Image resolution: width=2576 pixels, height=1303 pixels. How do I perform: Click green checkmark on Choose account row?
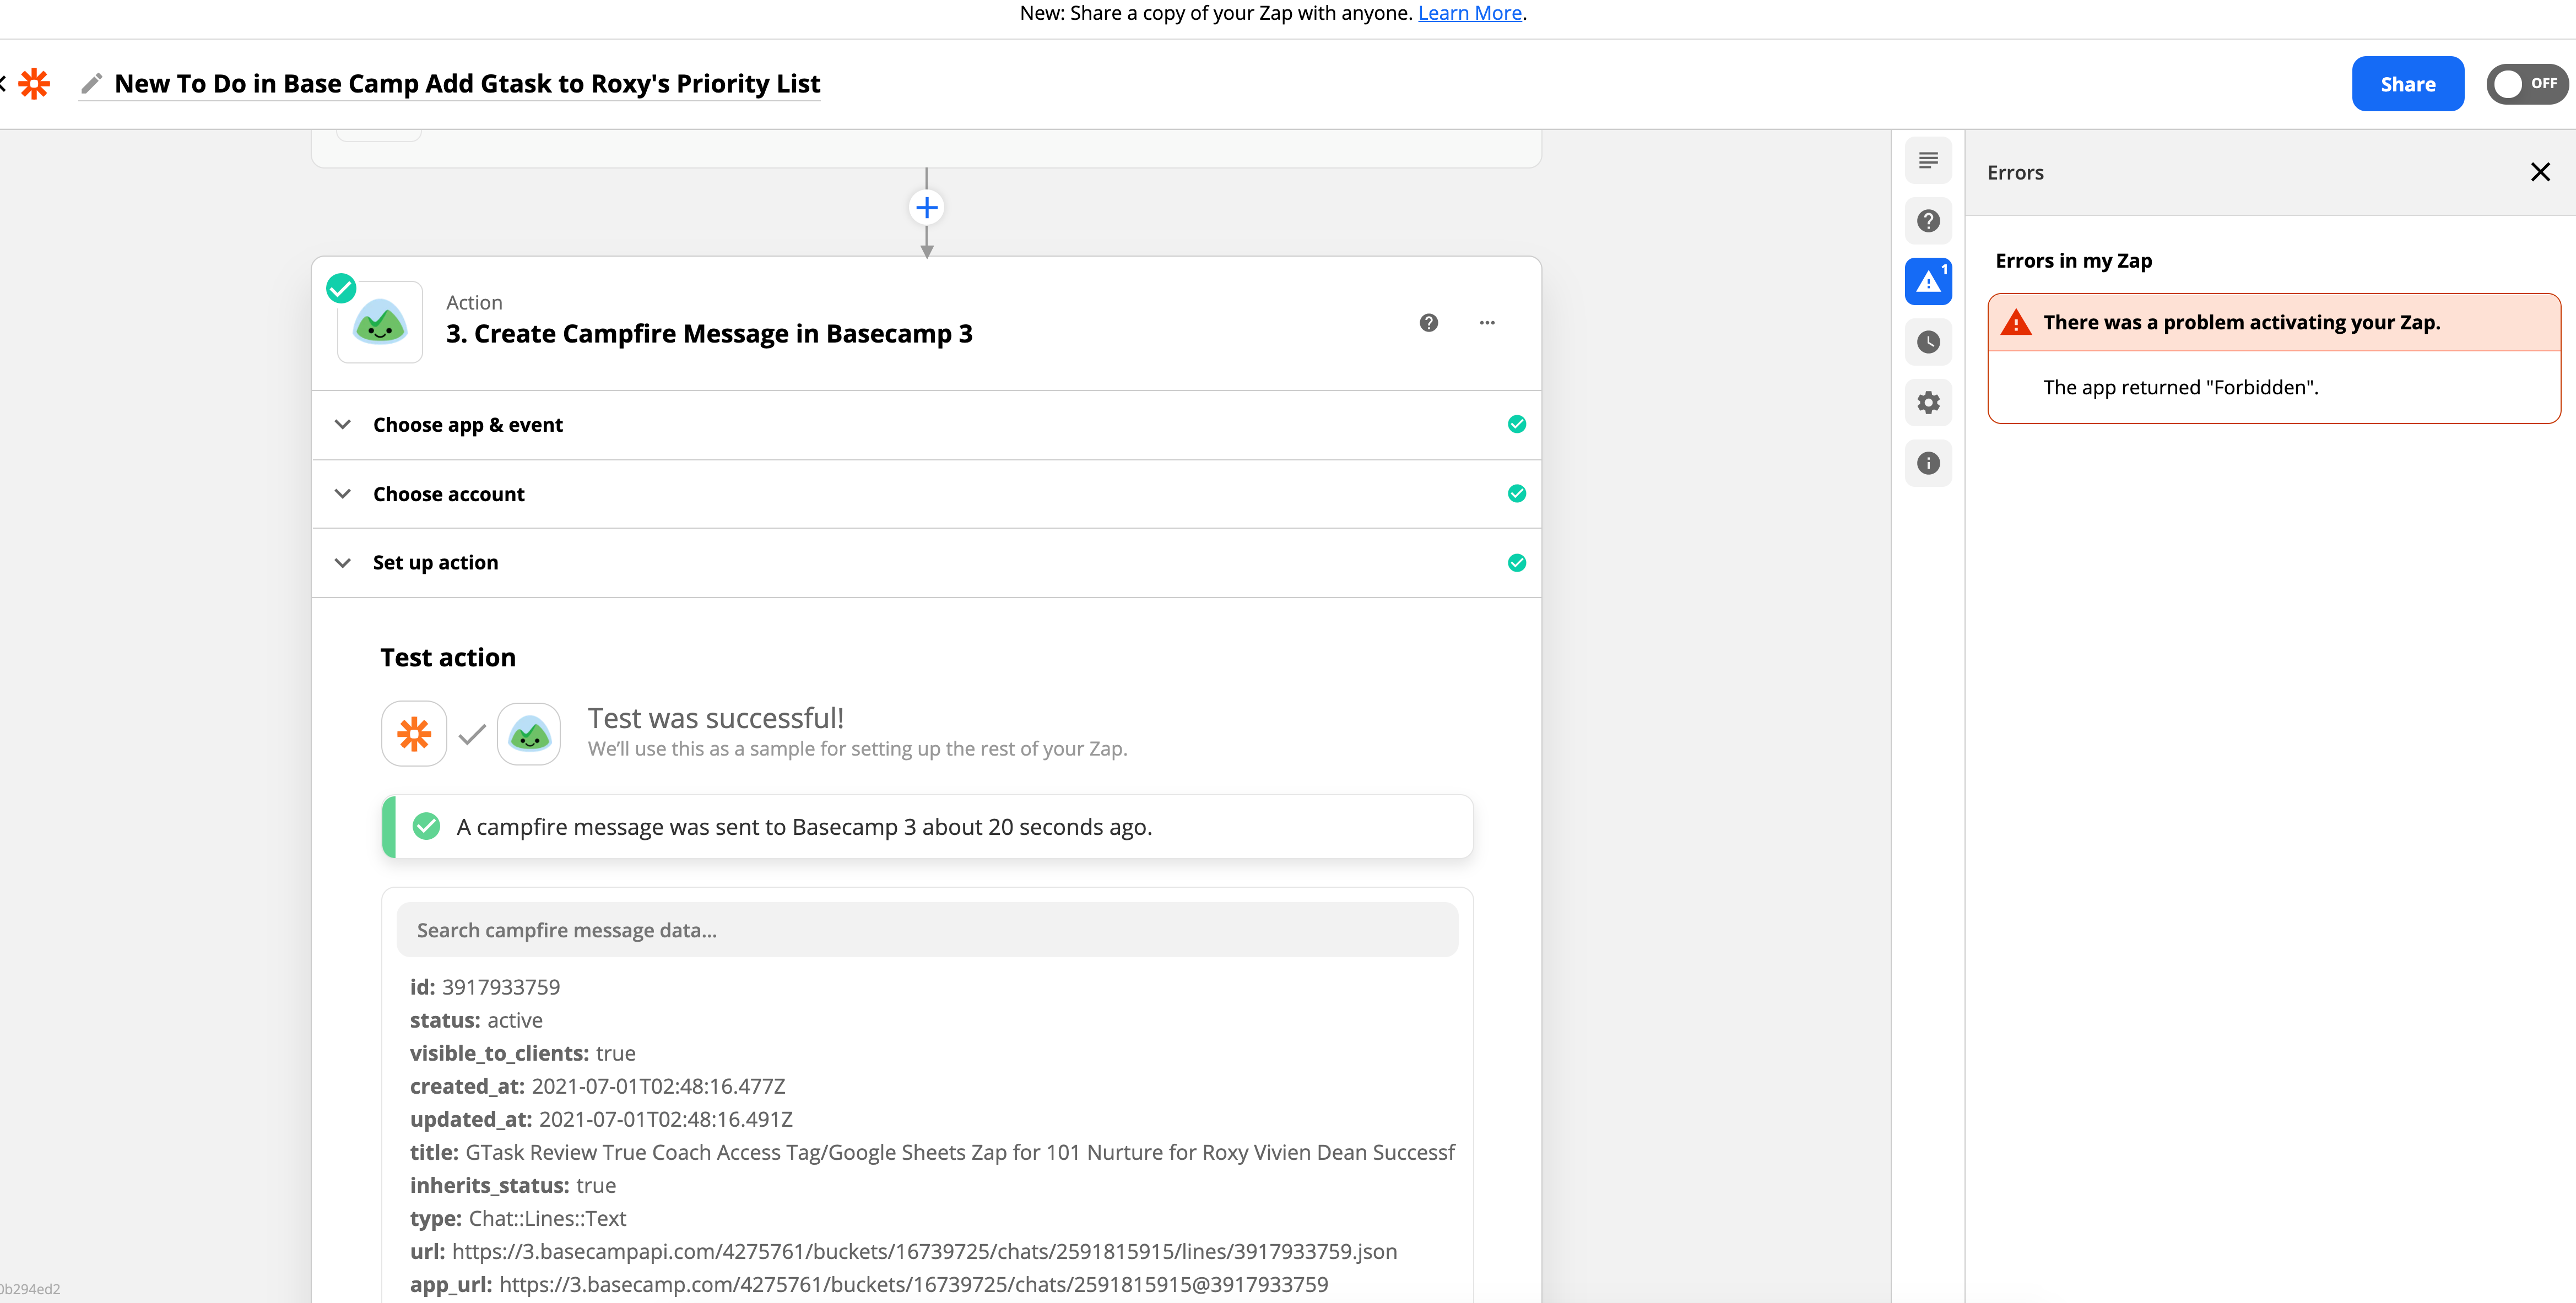pos(1516,493)
